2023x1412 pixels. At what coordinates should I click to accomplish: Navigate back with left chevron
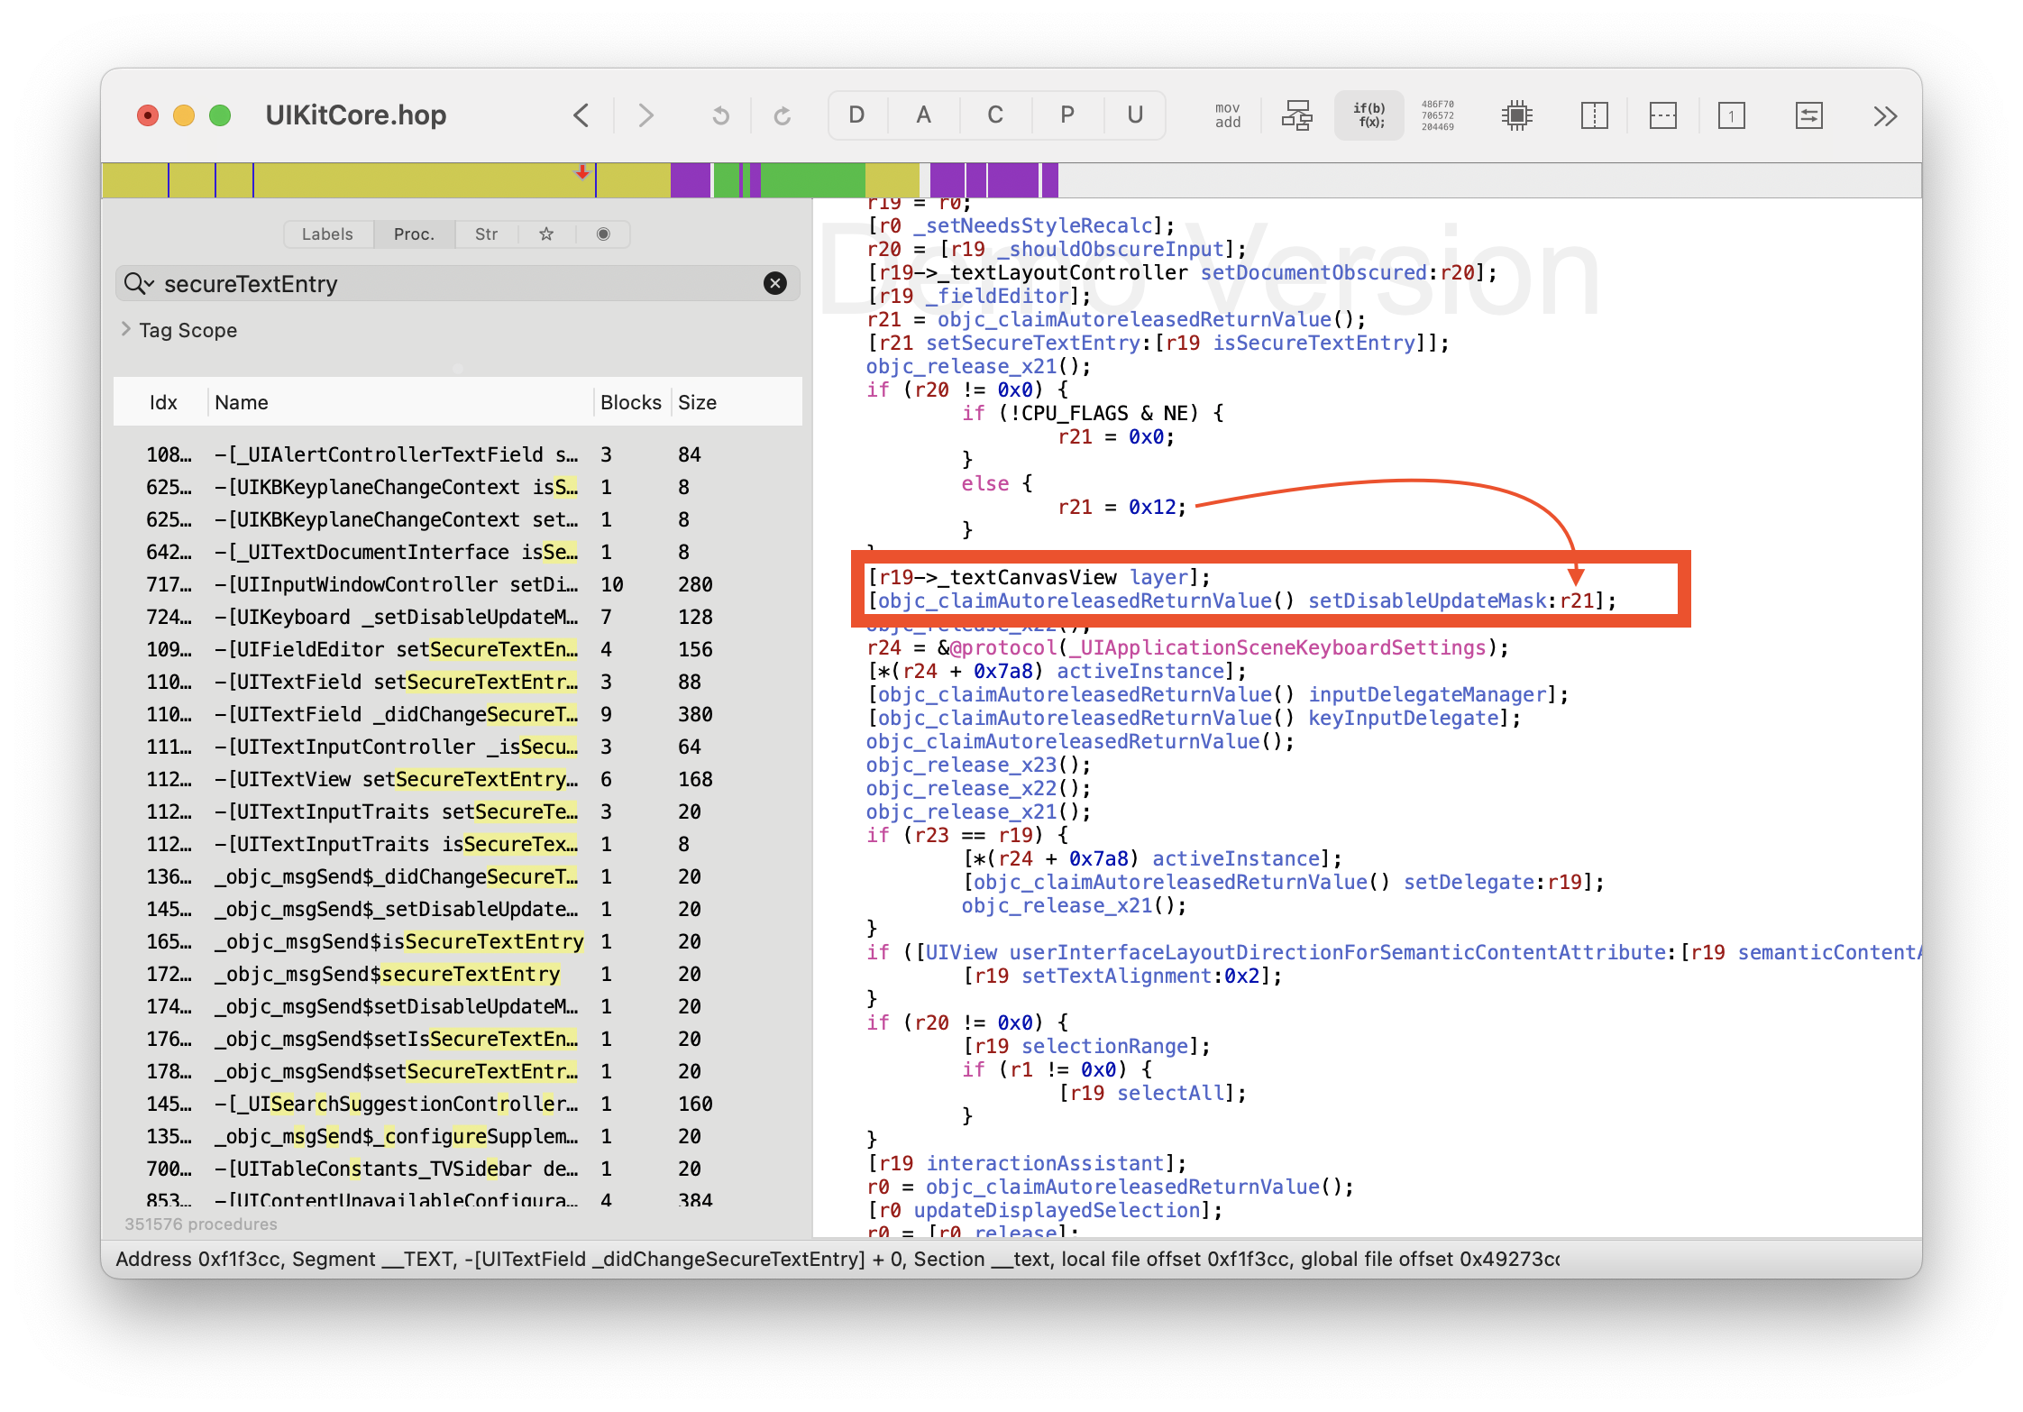(581, 115)
